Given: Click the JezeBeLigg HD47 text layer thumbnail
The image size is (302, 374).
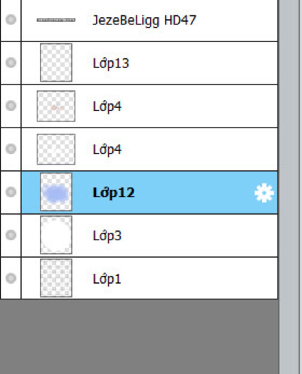Looking at the screenshot, I should point(56,20).
